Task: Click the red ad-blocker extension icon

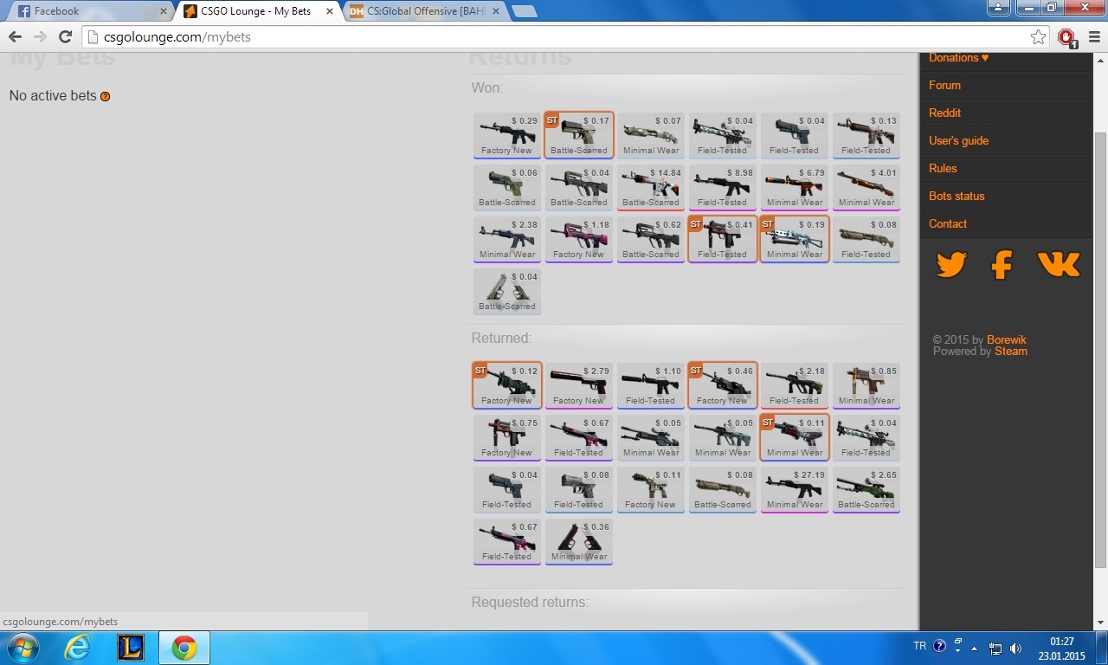Action: 1066,37
